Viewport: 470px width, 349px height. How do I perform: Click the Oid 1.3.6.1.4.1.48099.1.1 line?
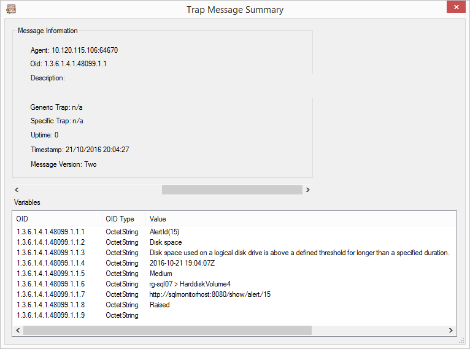(x=68, y=64)
